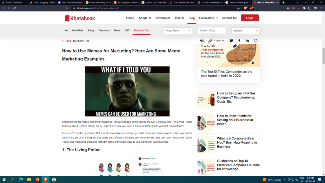Select News category
This screenshot has width=325, height=183.
point(117,30)
